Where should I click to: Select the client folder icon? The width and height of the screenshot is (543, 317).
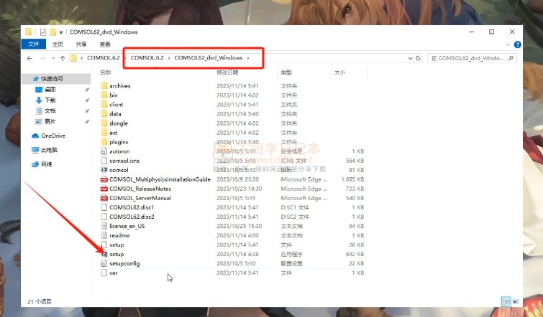pyautogui.click(x=104, y=104)
